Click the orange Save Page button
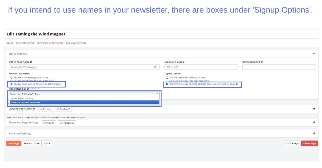Image resolution: width=322 pixels, height=168 pixels. click(13, 143)
